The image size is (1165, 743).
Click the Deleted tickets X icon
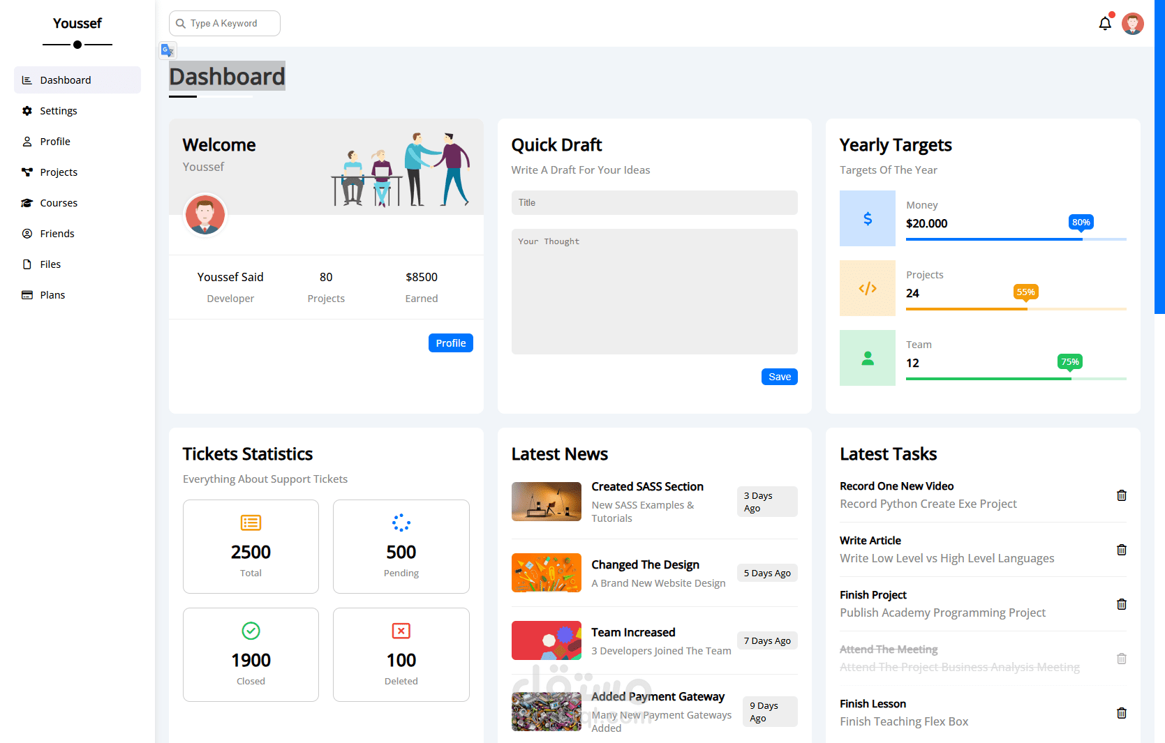click(x=401, y=631)
